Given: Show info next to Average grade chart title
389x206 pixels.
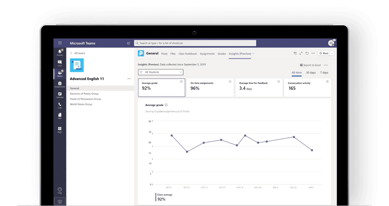Looking at the screenshot, I should 166,105.
